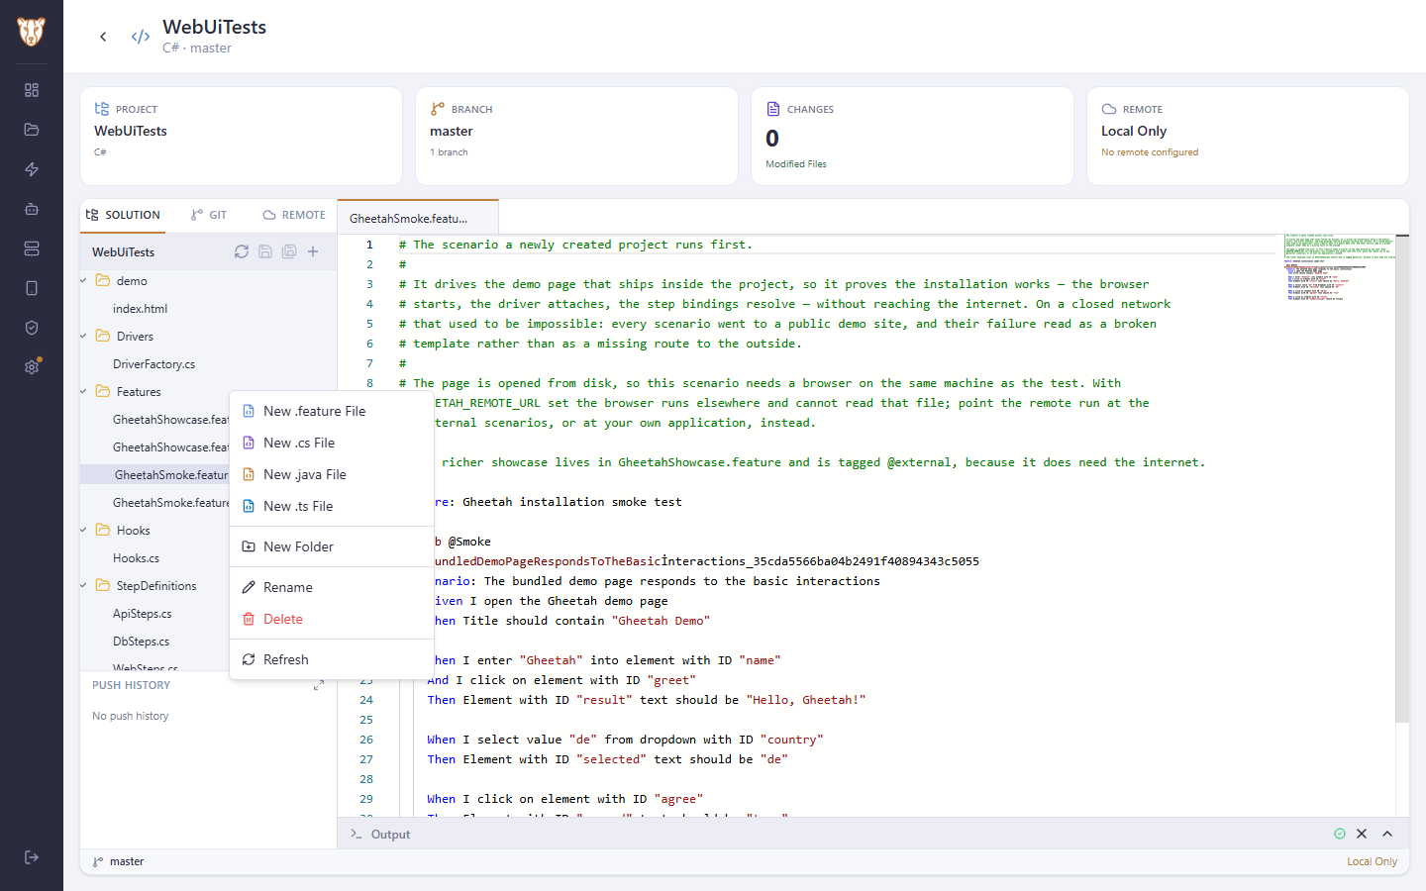Open the robot icon in sidebar

pos(32,209)
